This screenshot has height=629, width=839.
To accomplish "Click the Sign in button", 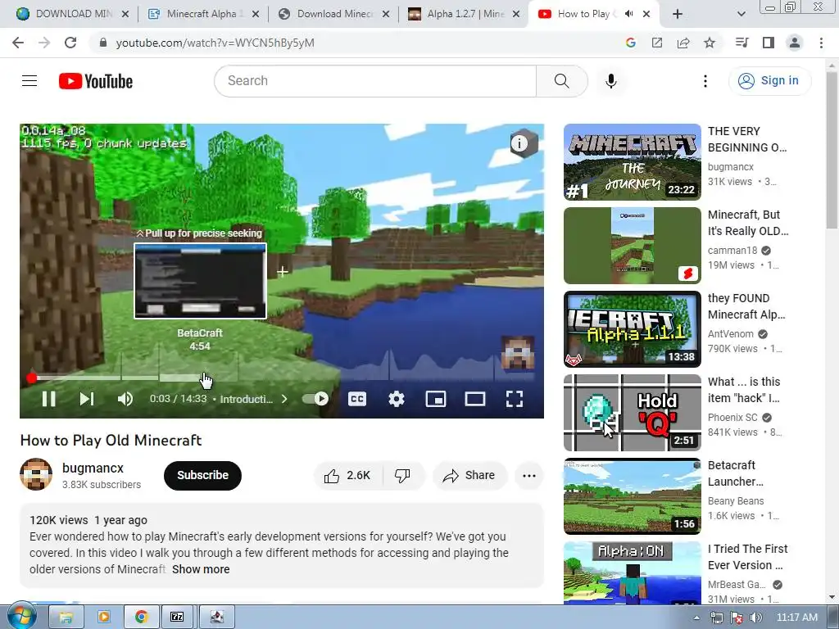I will point(769,81).
